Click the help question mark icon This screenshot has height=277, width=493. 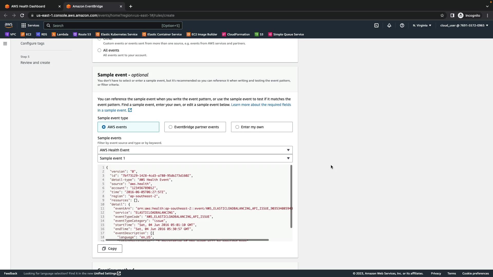(402, 25)
